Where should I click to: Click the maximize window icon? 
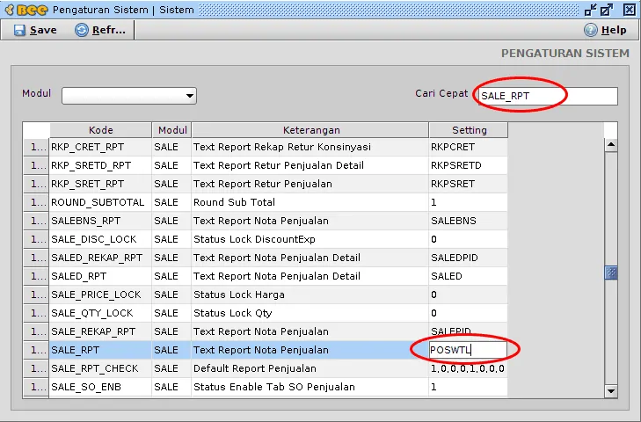pos(607,10)
